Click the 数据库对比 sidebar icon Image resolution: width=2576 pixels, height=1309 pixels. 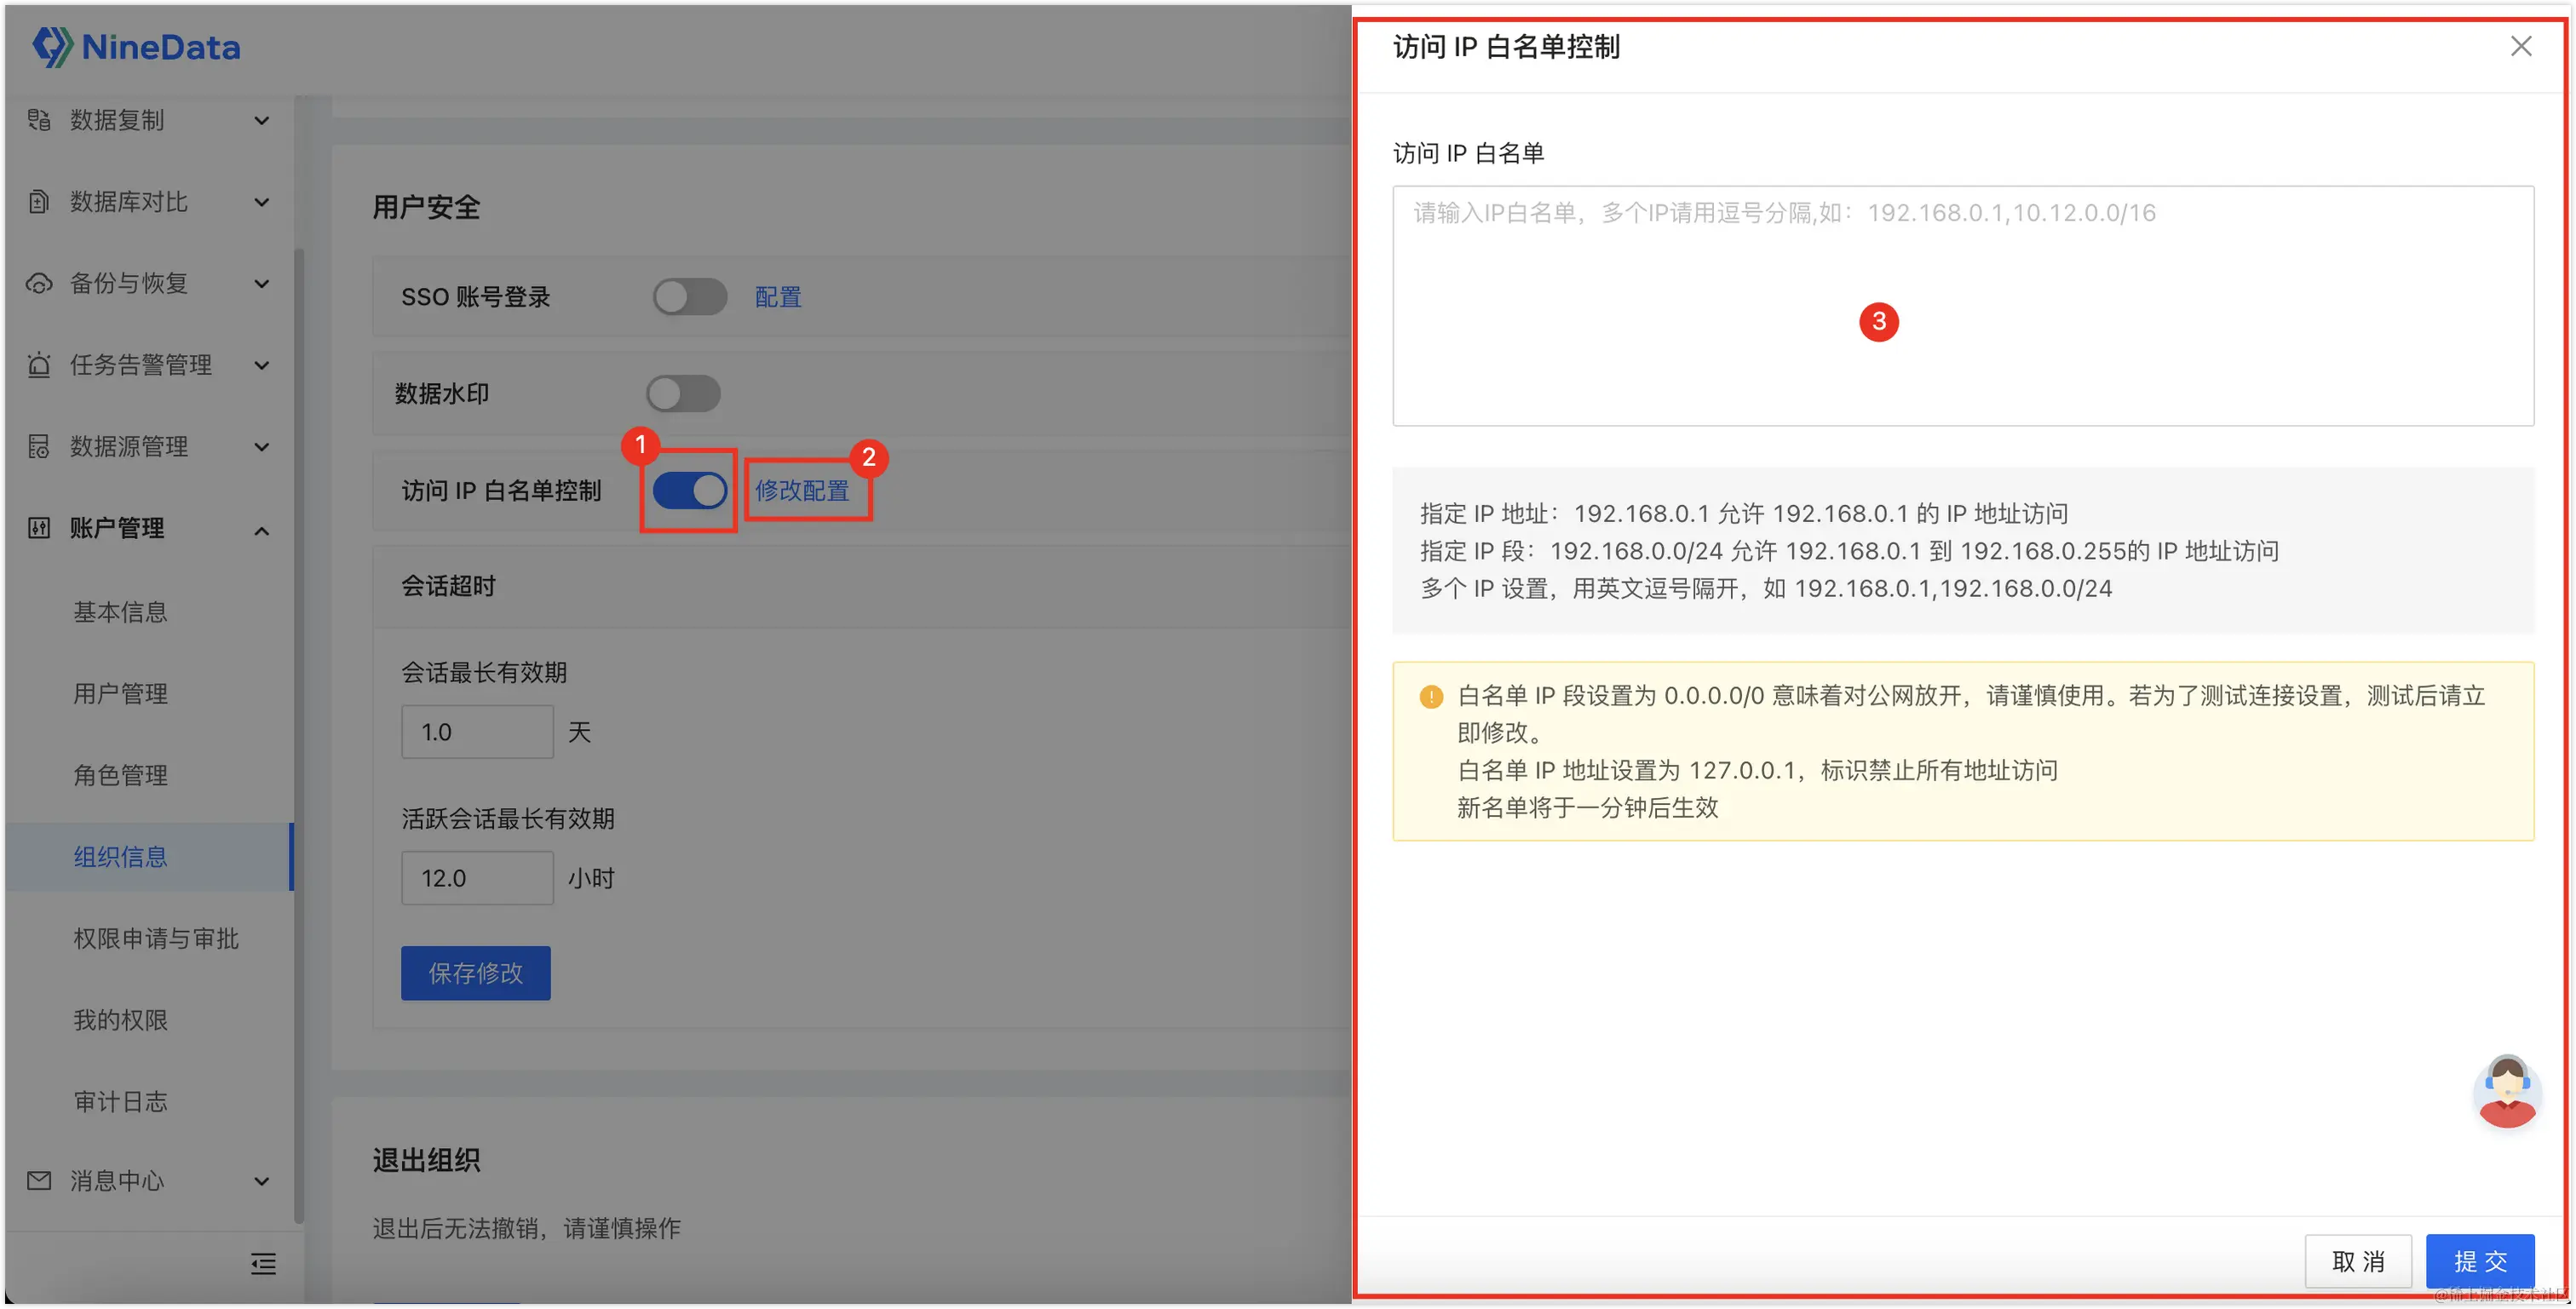click(39, 202)
